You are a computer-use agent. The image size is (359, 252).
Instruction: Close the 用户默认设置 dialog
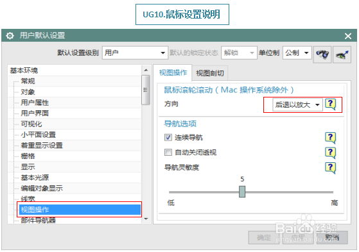(348, 36)
